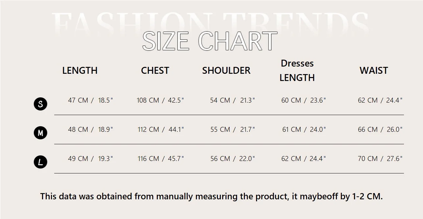Select the 54 CM / 21.3" shoulder value
The height and width of the screenshot is (219, 423).
click(x=233, y=100)
